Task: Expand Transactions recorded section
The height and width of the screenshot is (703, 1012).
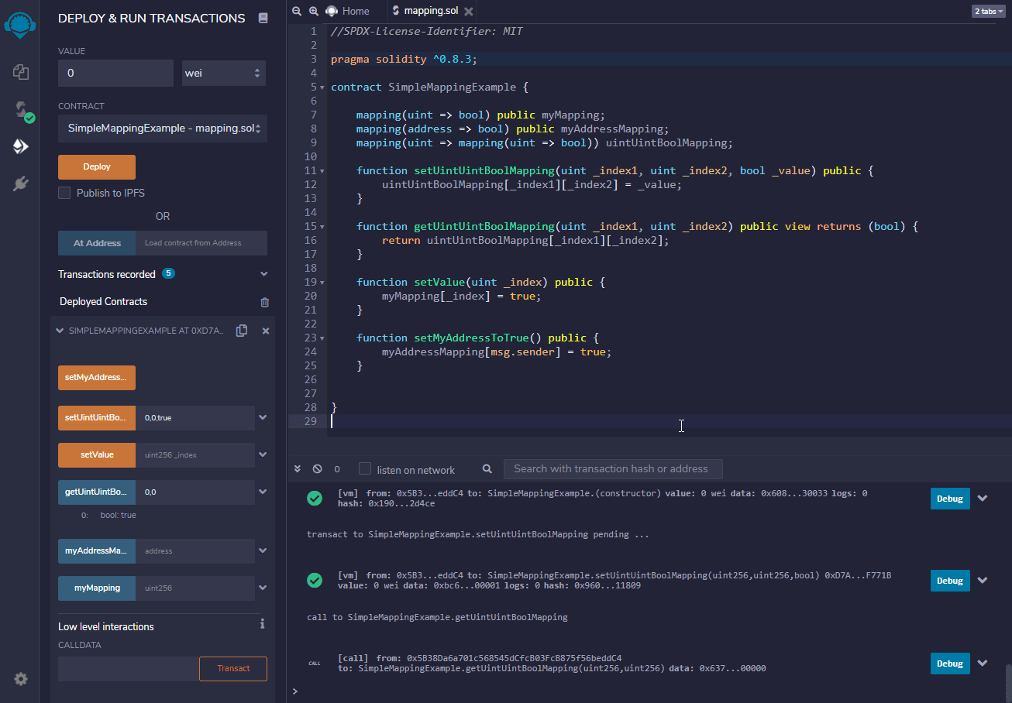Action: point(264,274)
